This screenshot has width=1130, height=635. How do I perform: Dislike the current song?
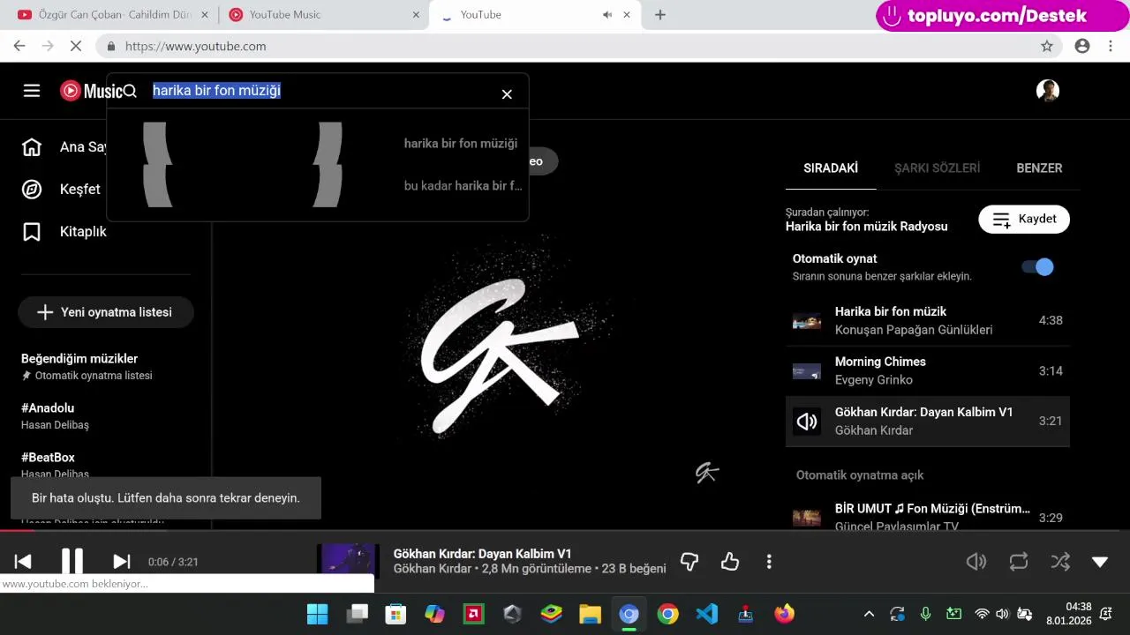[689, 562]
